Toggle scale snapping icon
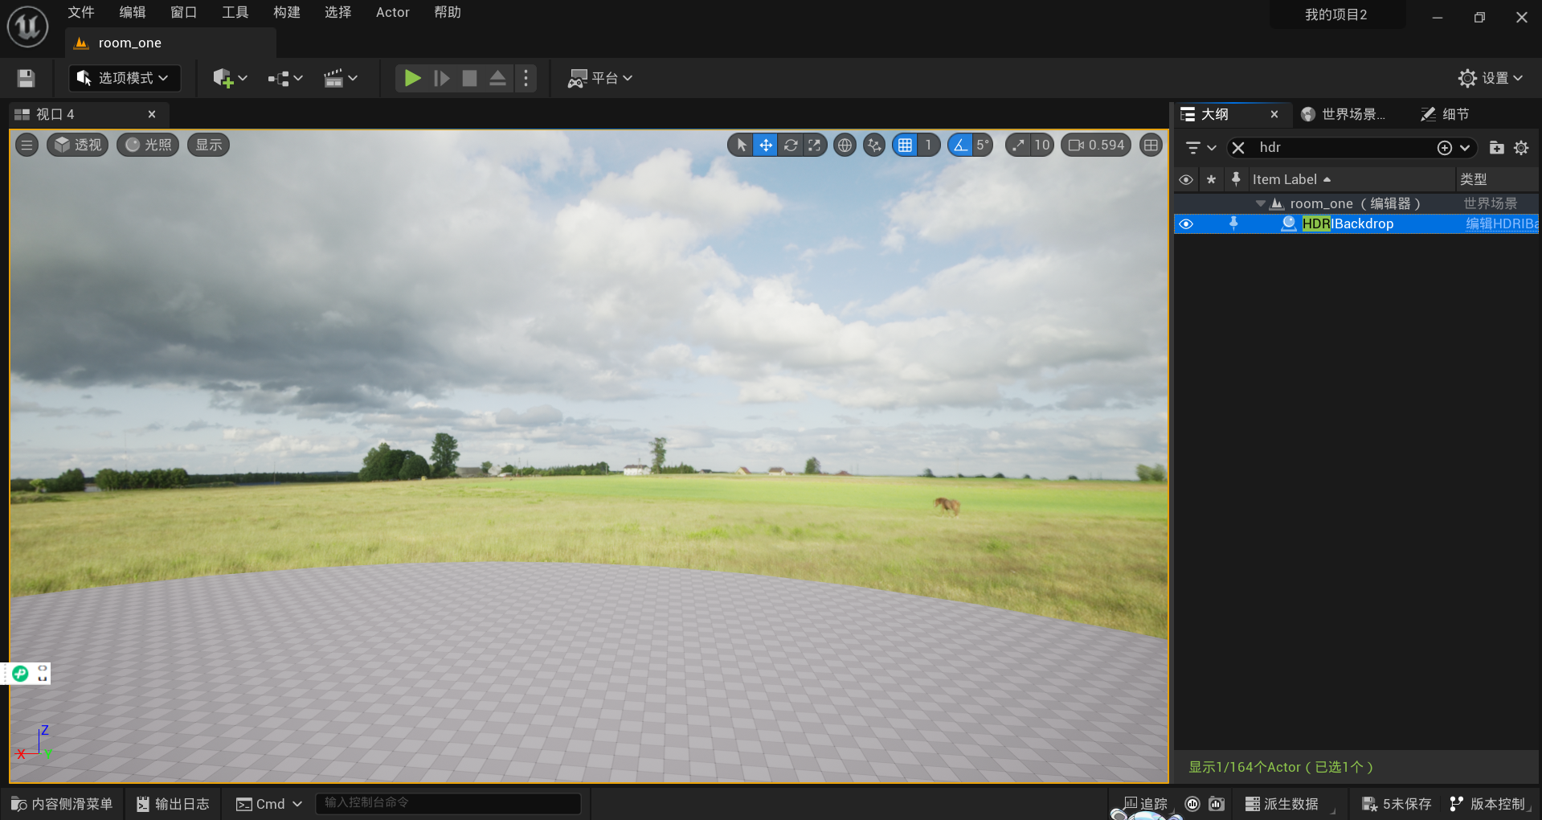Image resolution: width=1542 pixels, height=820 pixels. (x=1018, y=145)
